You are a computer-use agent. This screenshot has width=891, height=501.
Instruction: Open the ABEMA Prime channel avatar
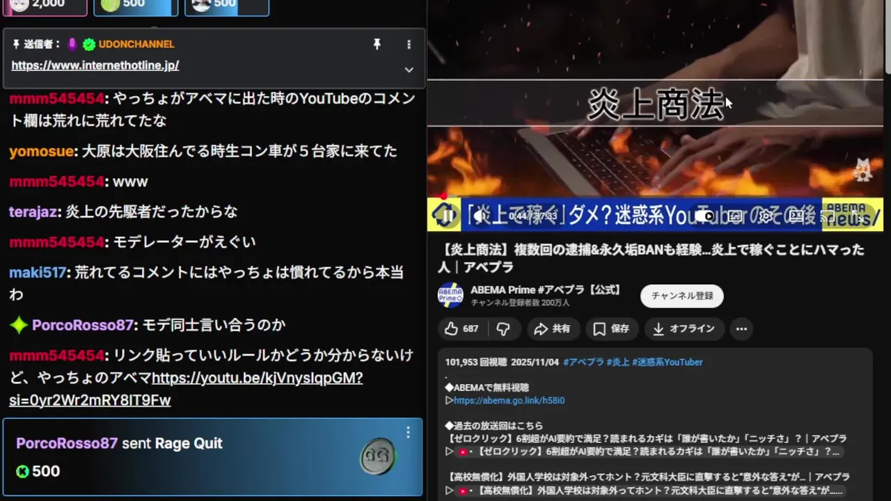[x=450, y=295]
